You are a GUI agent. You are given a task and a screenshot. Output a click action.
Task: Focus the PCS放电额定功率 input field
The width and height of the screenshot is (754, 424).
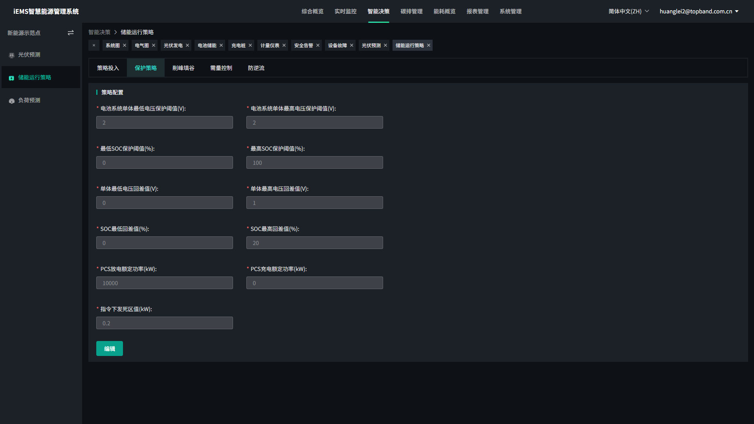click(x=164, y=283)
